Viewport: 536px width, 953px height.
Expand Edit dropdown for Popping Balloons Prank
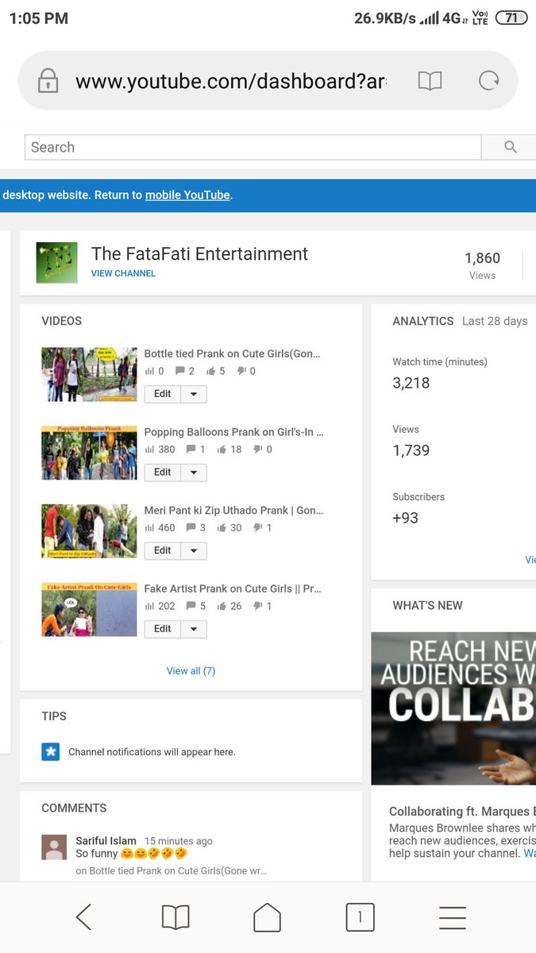(x=194, y=473)
